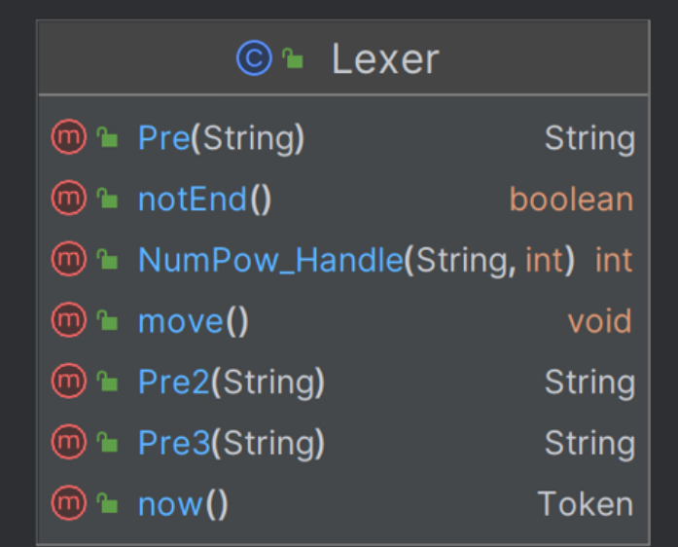Click the green visibility lock next to Pre3
Viewport: 678px width, 547px height.
(107, 442)
